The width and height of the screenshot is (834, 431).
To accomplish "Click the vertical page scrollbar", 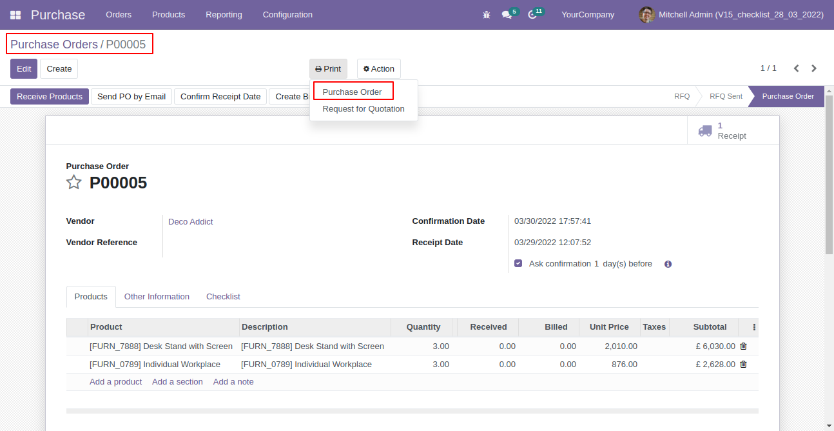I will [x=829, y=174].
